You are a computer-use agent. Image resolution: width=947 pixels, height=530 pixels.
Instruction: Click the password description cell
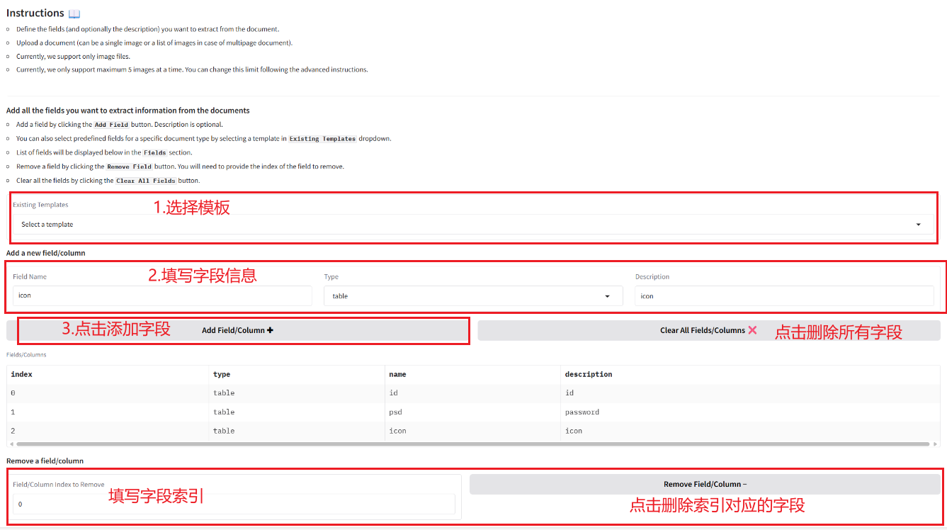tap(582, 412)
